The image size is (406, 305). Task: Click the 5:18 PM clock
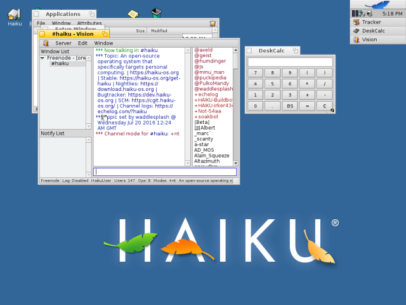tap(392, 13)
